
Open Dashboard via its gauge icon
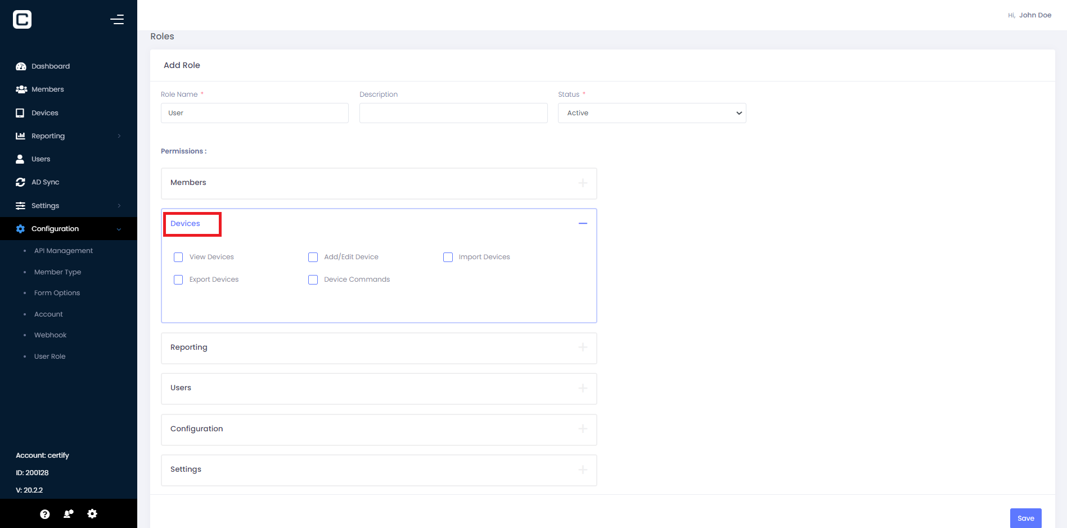21,66
